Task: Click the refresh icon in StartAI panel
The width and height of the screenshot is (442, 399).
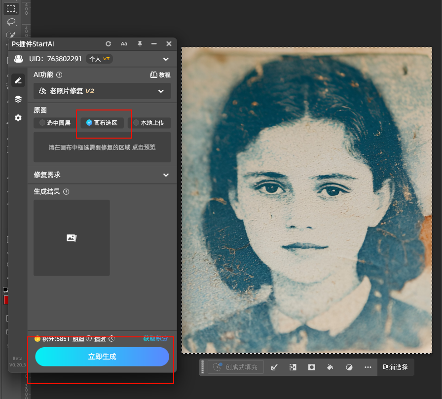Action: coord(109,44)
